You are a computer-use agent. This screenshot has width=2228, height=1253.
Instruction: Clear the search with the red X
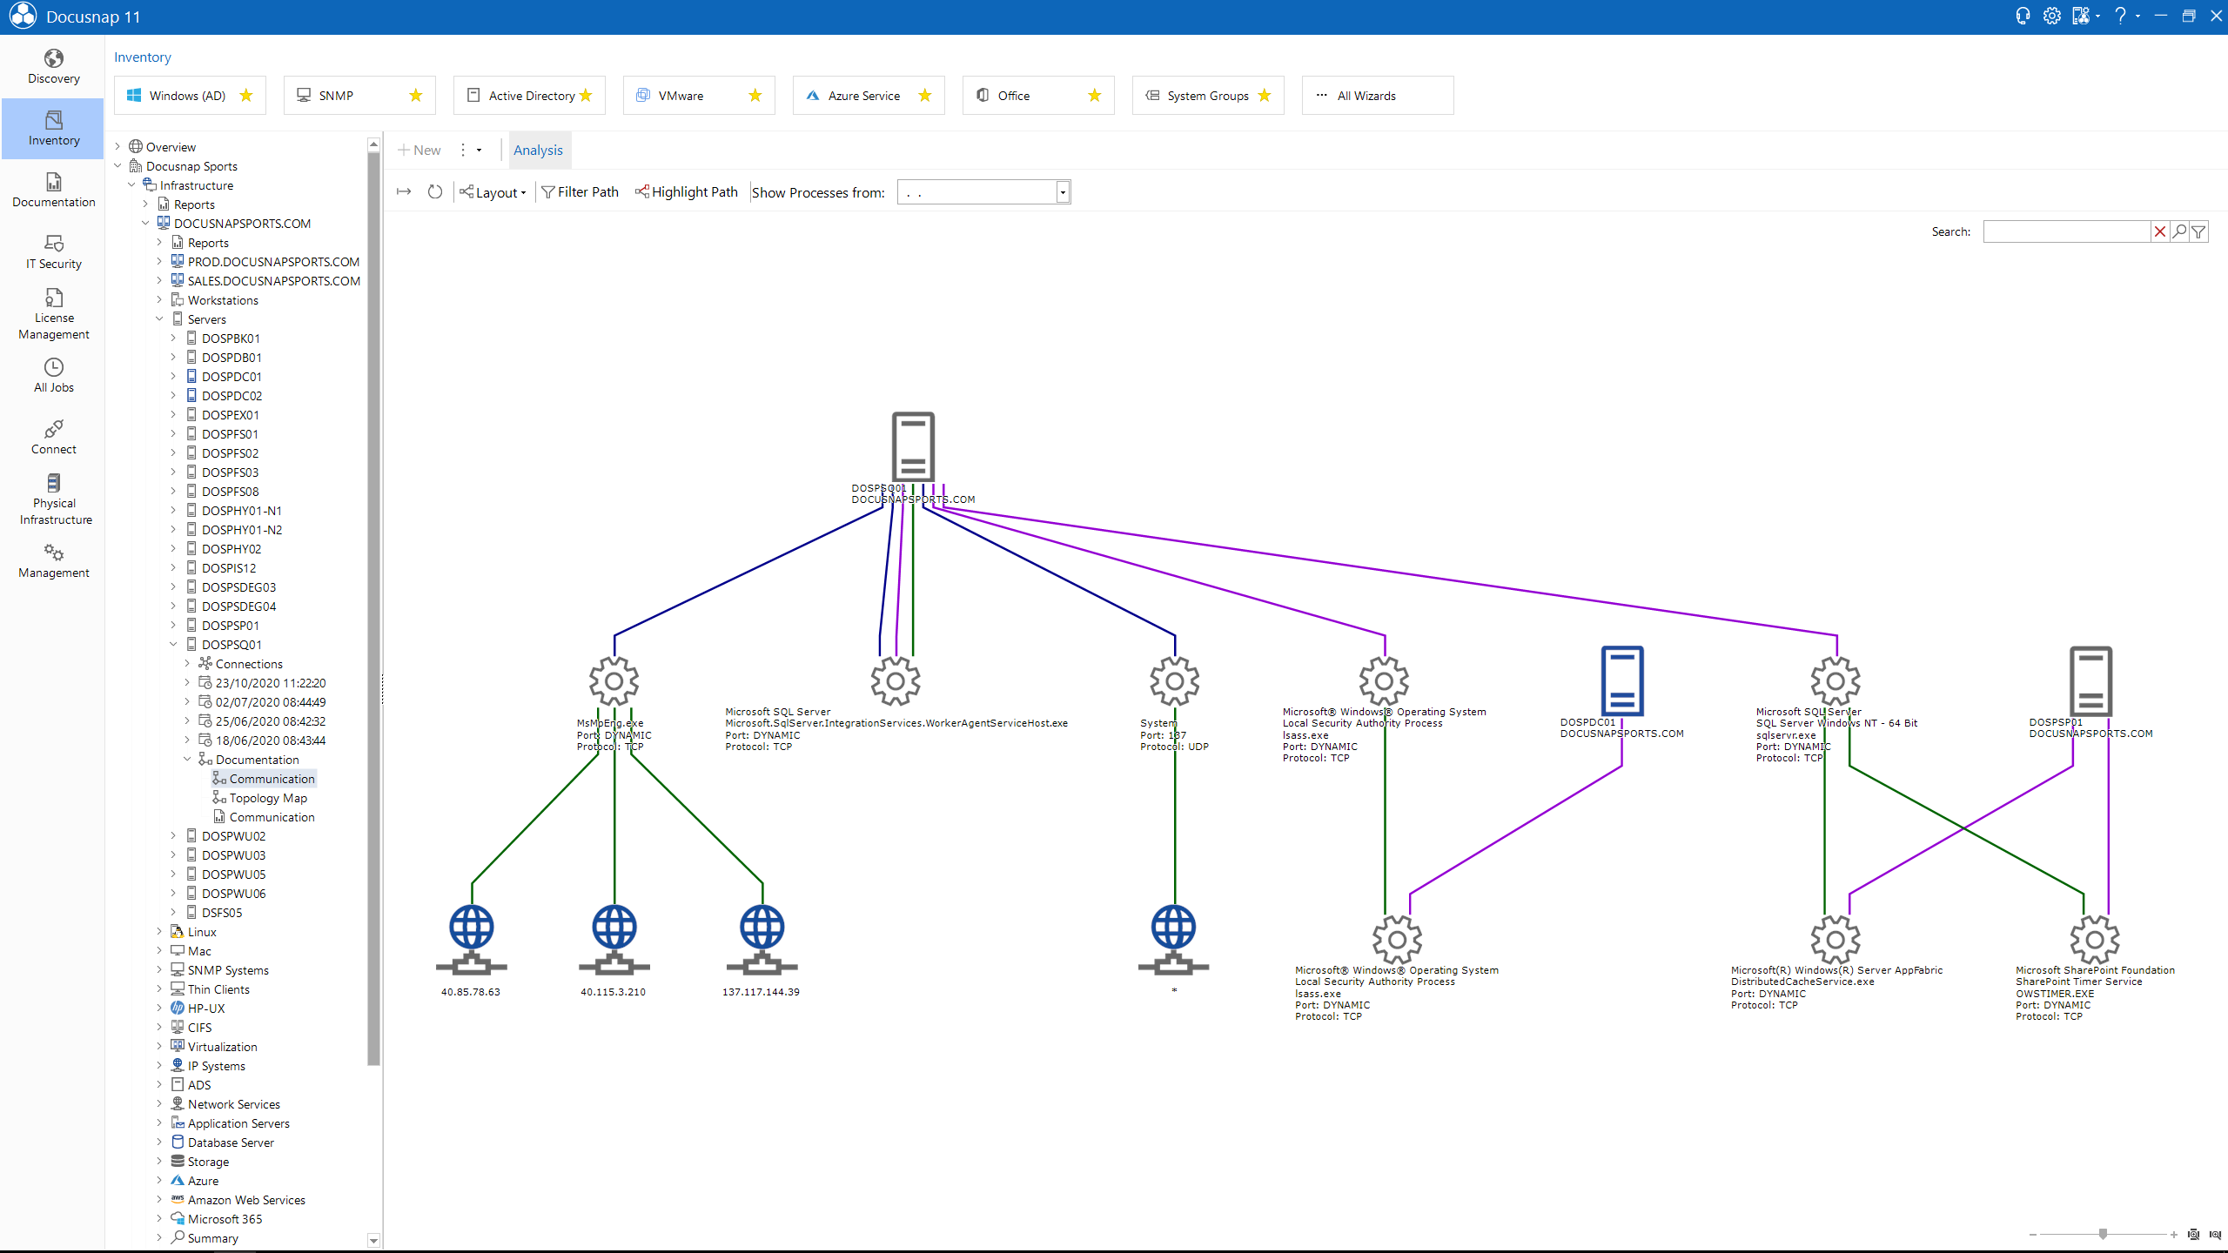coord(2159,231)
